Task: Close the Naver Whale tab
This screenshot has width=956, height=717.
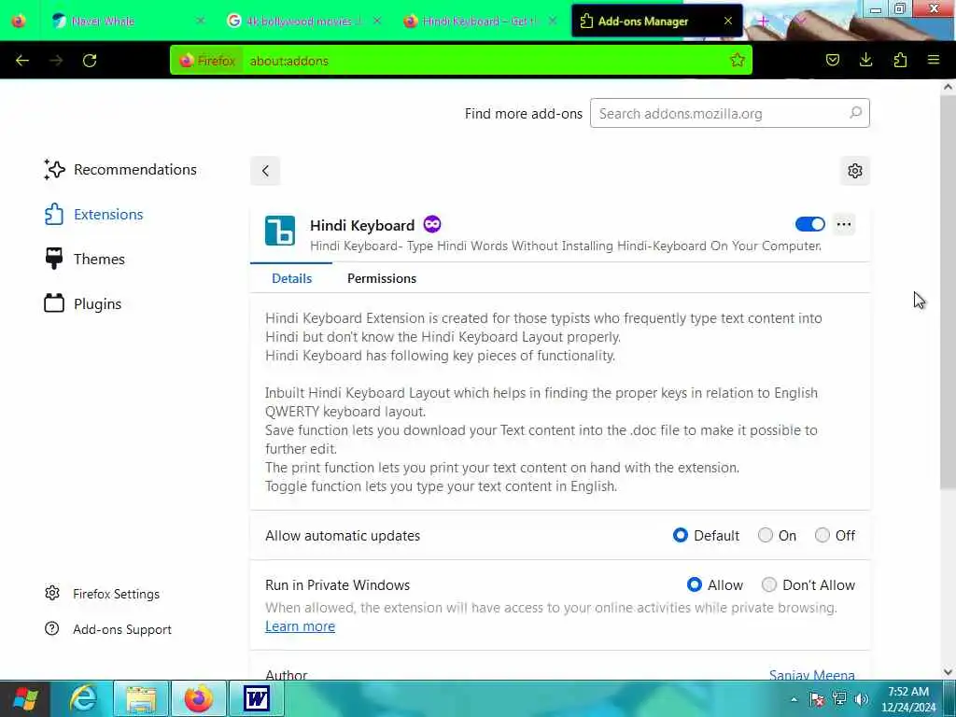Action: click(201, 21)
